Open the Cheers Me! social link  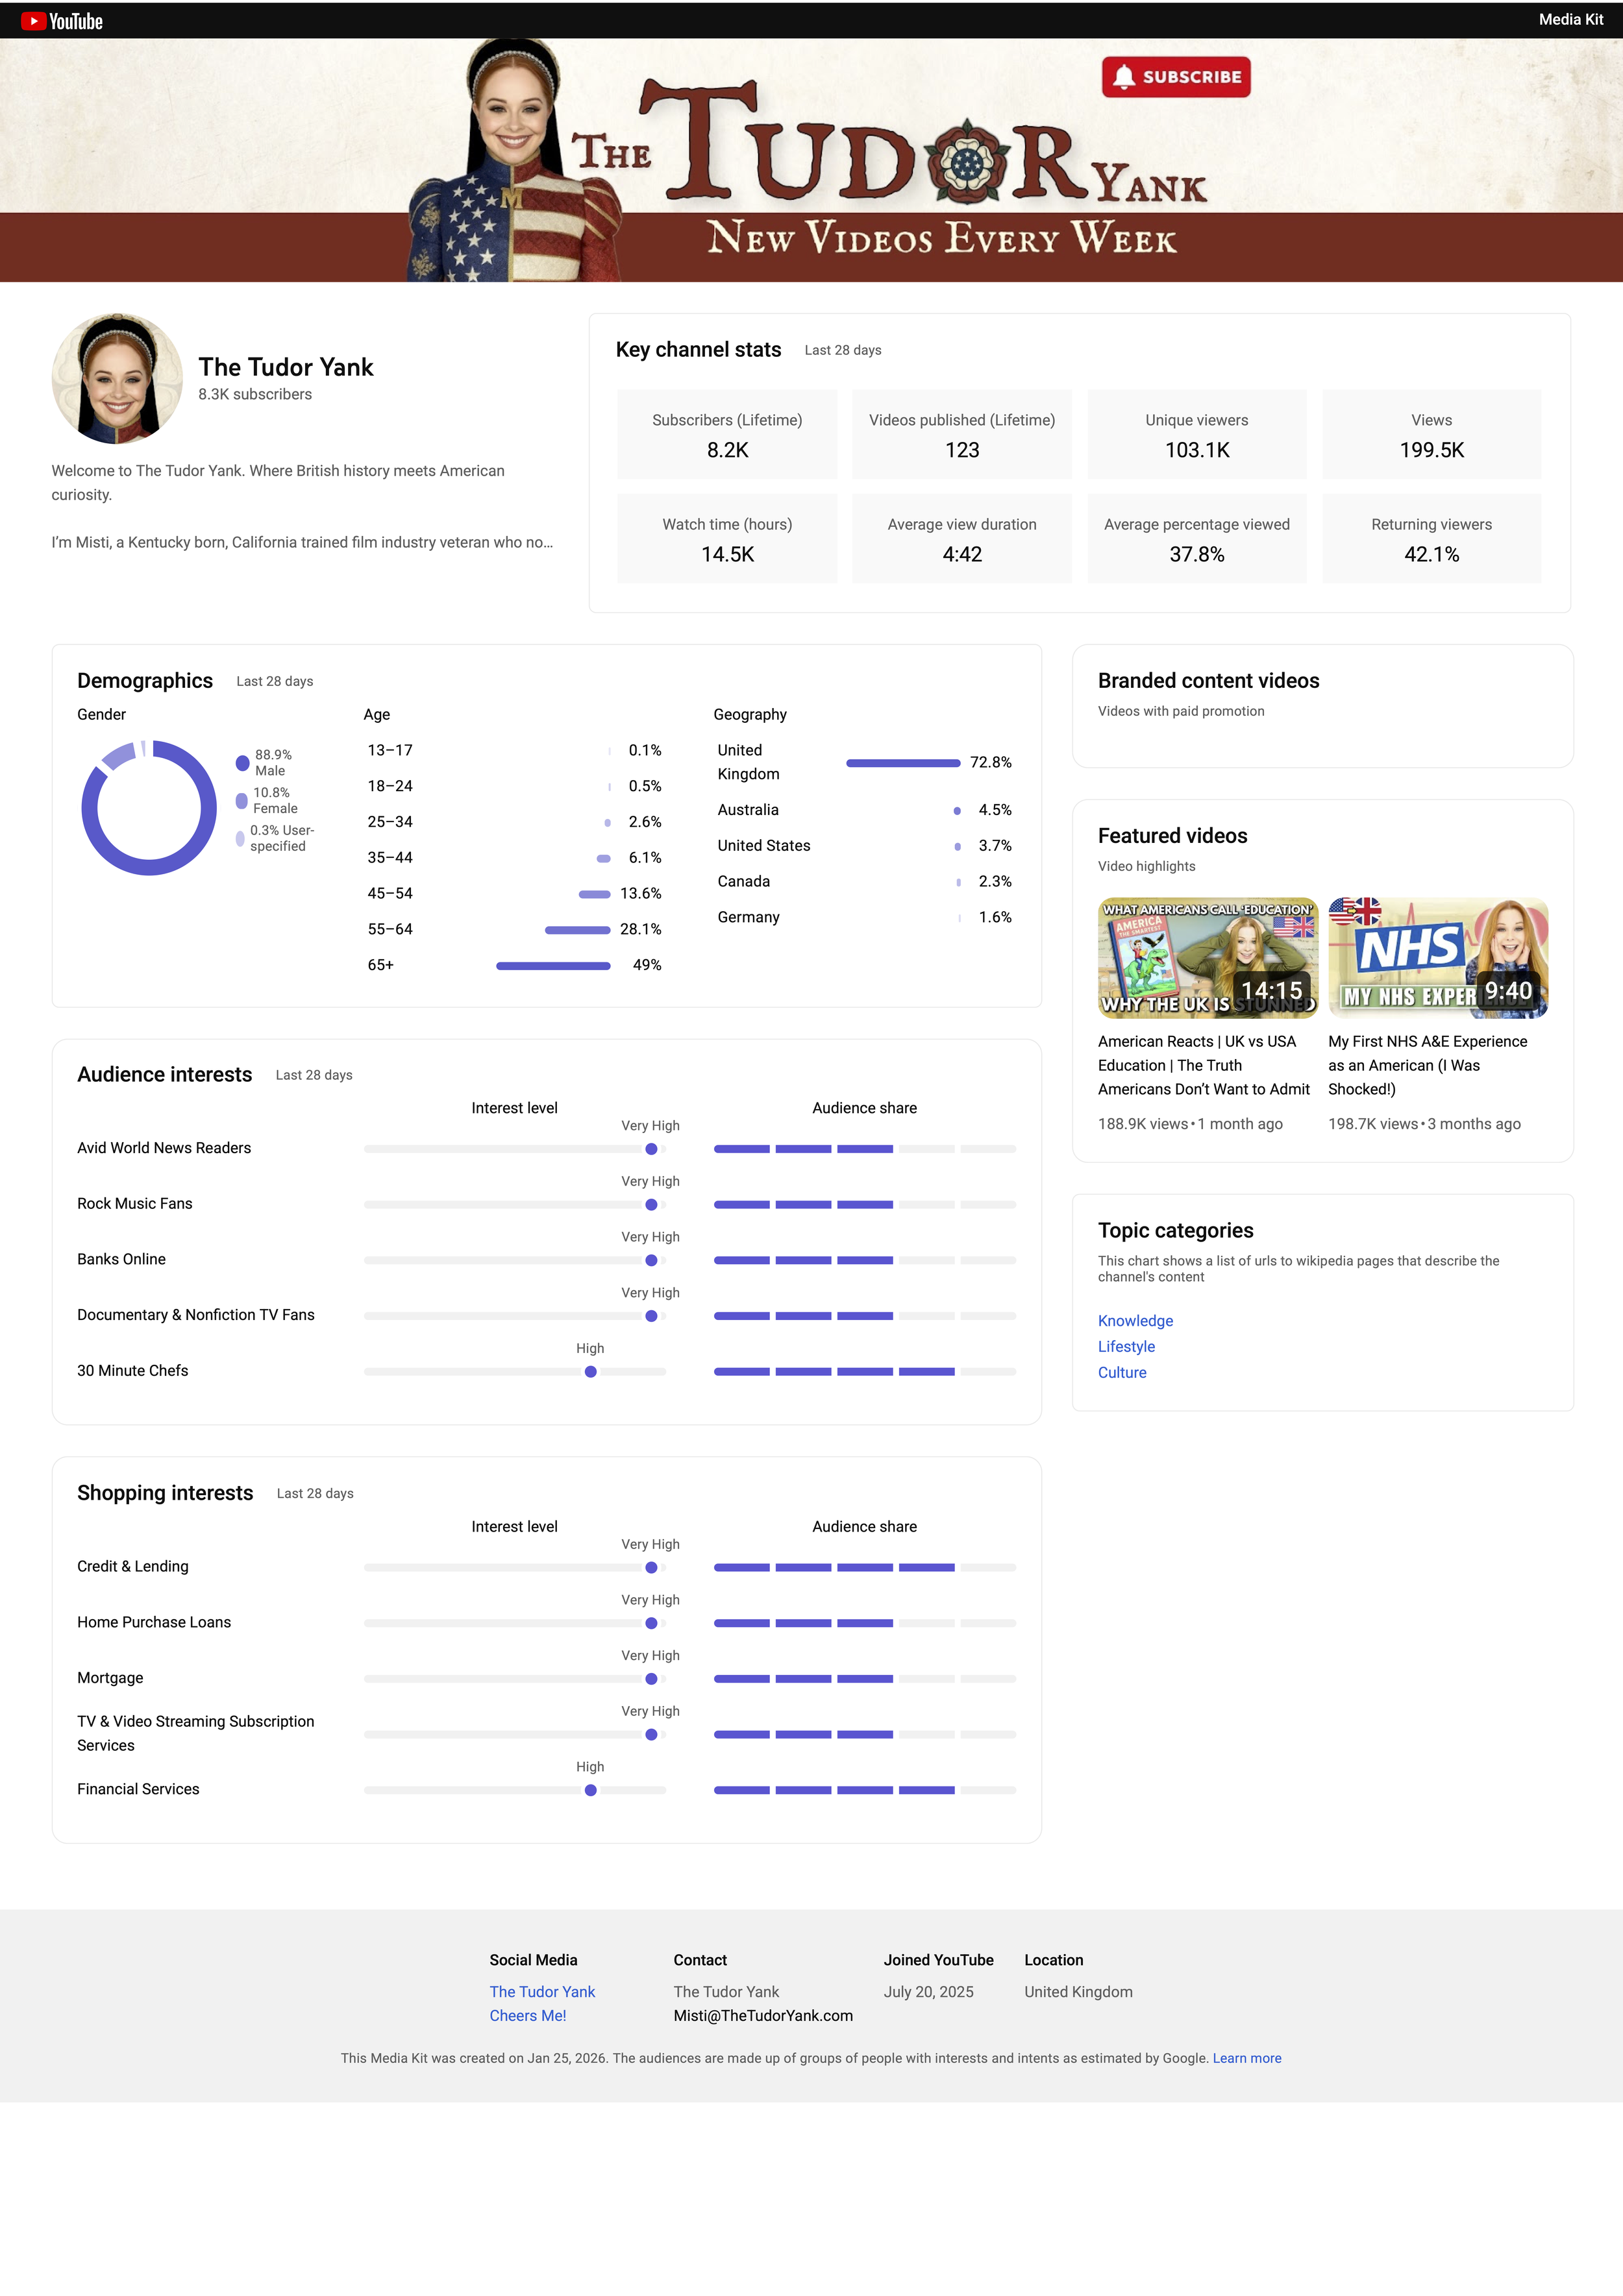(527, 2016)
